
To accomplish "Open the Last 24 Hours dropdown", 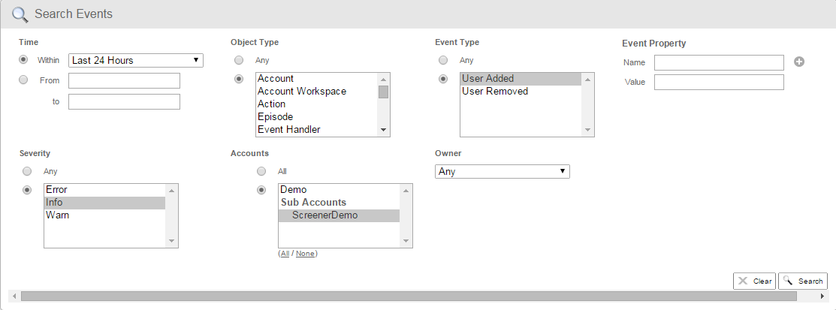I will pyautogui.click(x=135, y=60).
